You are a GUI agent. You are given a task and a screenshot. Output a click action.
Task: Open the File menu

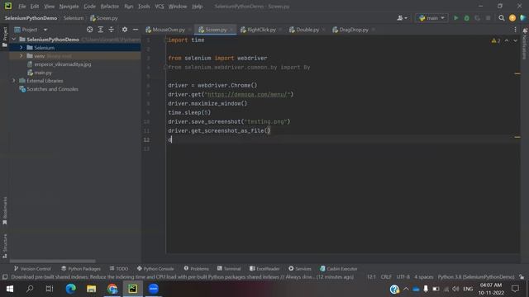coord(22,7)
